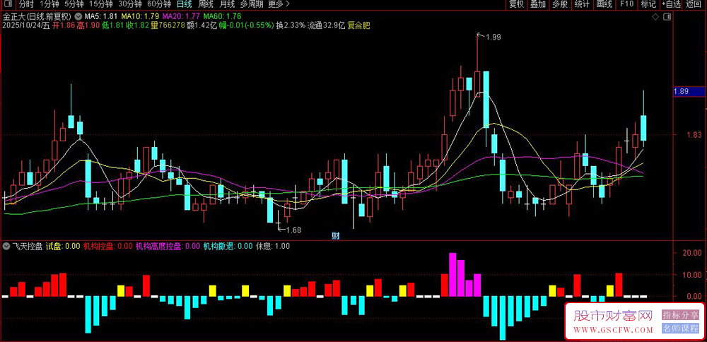Open the 多周期 multi-period tab

pyautogui.click(x=251, y=4)
